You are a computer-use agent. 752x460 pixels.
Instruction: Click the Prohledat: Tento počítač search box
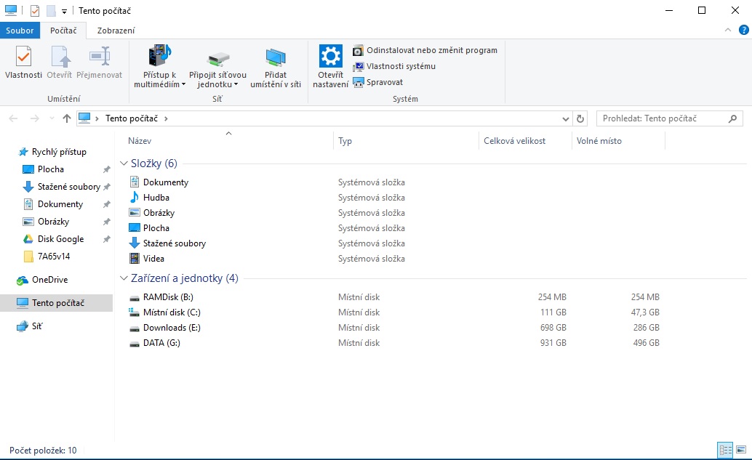point(660,118)
